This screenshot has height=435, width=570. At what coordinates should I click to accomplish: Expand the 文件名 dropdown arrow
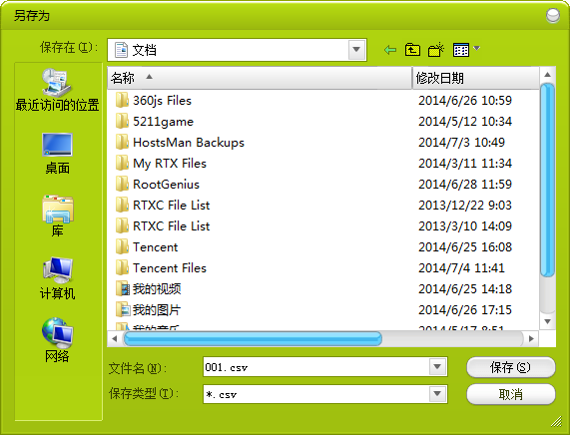pyautogui.click(x=437, y=367)
